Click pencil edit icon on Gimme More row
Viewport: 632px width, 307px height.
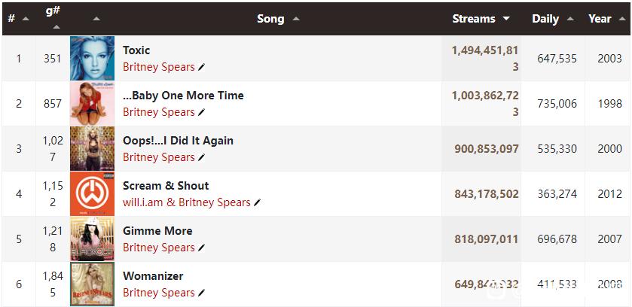201,248
